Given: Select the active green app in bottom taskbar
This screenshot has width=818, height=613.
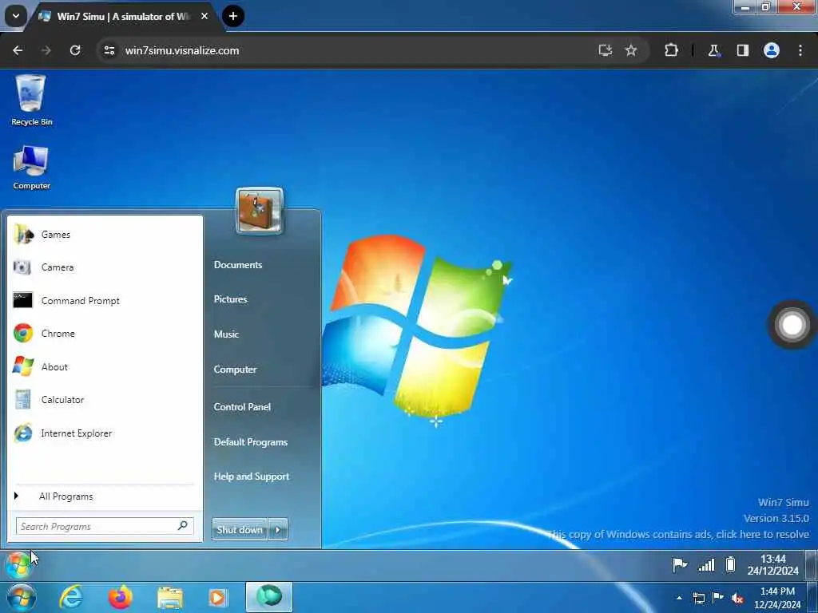Looking at the screenshot, I should tap(269, 597).
